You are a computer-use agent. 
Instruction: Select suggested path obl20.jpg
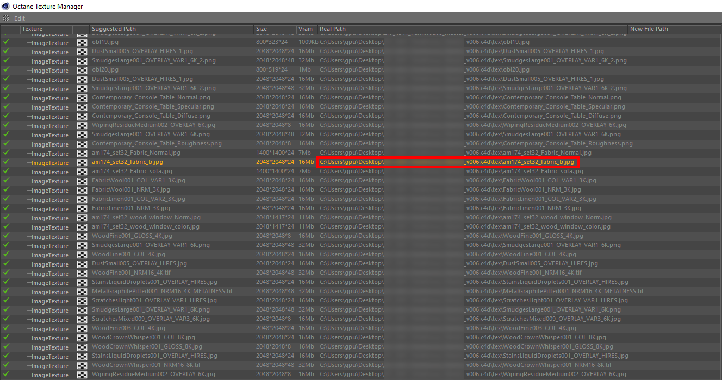click(105, 69)
